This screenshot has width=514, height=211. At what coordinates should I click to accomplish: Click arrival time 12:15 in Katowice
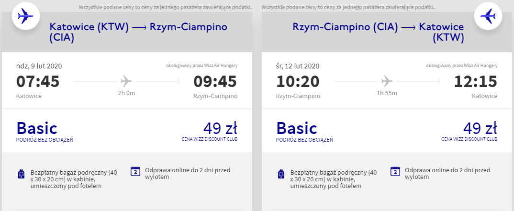pos(476,81)
